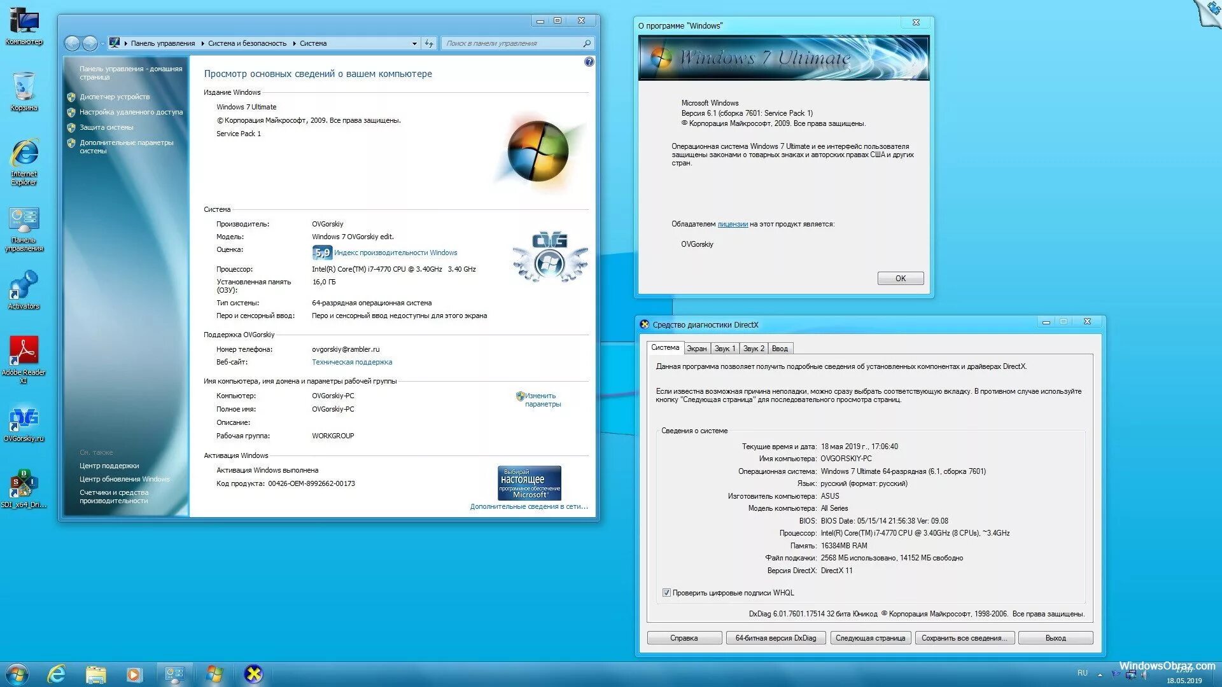1222x687 pixels.
Task: Open Защита системы in sidebar
Action: coord(106,127)
